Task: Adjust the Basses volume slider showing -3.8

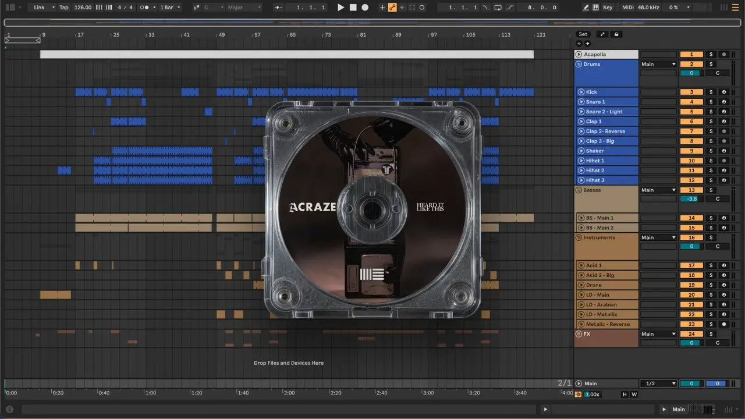Action: tap(691, 199)
